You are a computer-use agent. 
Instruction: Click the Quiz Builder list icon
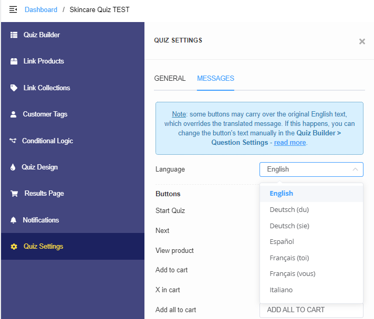(14, 35)
